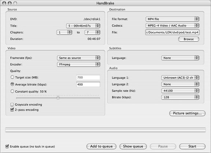This screenshot has height=153, width=211.
Task: Click the Start button
Action: (192, 146)
